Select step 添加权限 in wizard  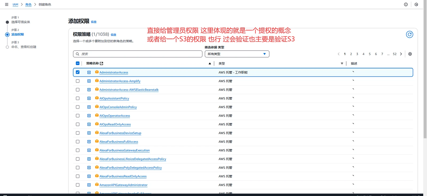pyautogui.click(x=18, y=35)
